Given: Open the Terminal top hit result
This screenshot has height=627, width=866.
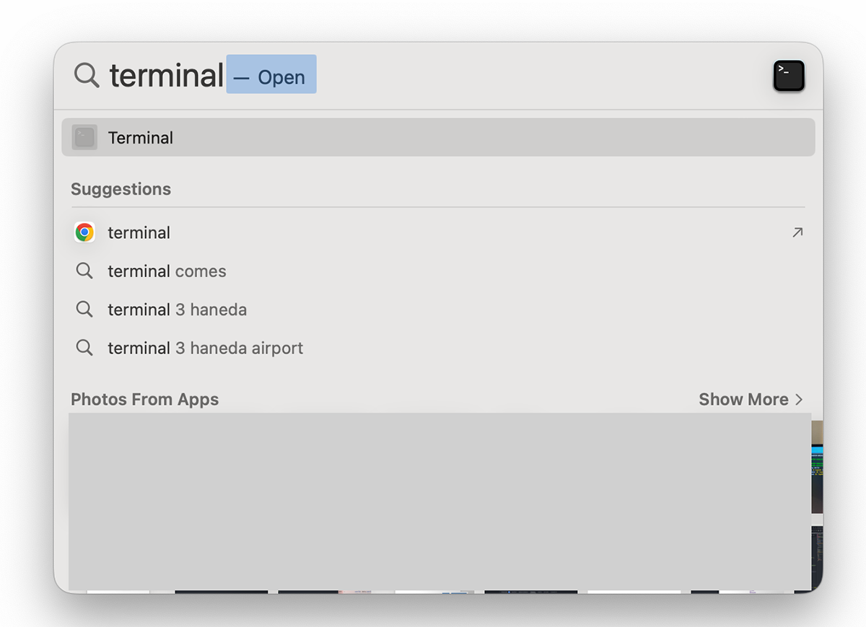Looking at the screenshot, I should pos(438,137).
